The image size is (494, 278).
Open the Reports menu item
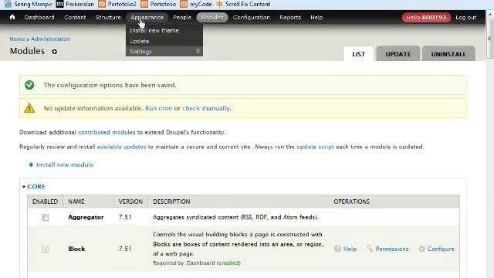[290, 17]
